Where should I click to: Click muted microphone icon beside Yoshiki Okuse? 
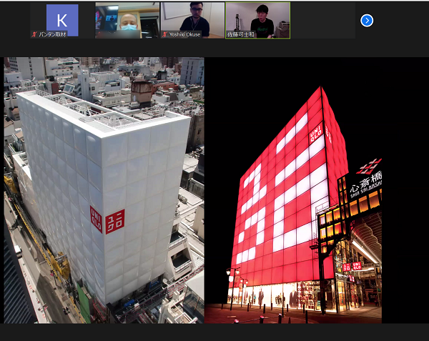165,34
